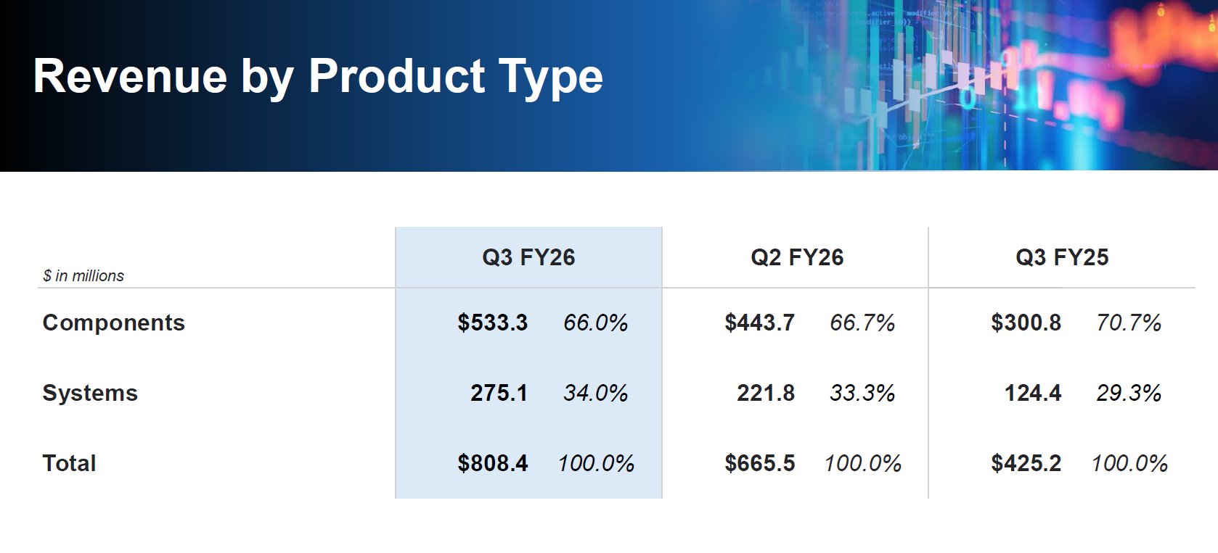This screenshot has width=1218, height=553.
Task: Select the $665.5 Q2 total value
Action: click(x=759, y=463)
